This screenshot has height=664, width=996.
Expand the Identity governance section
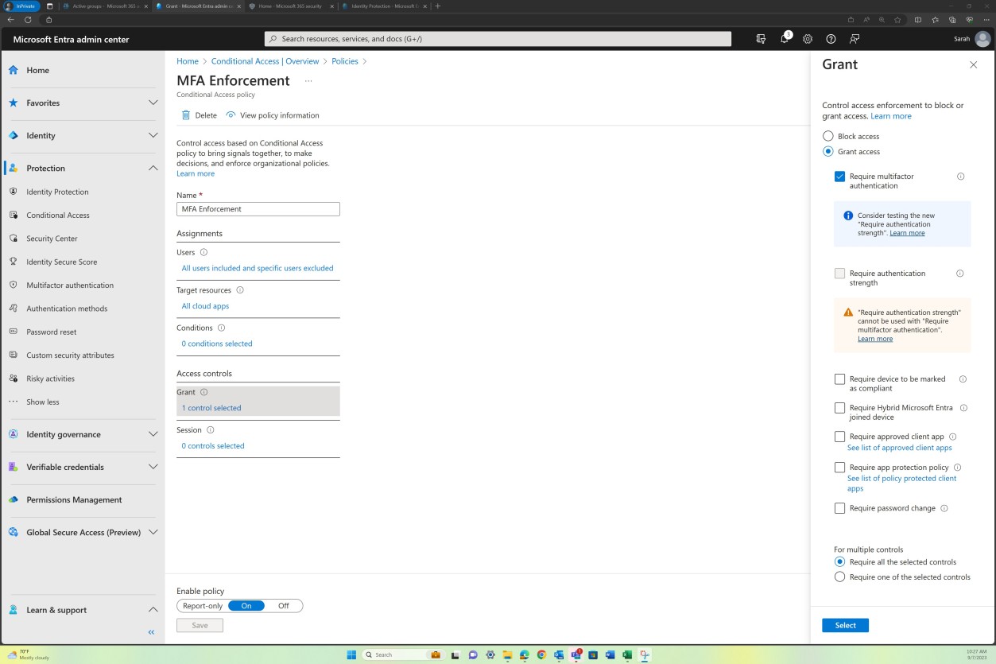pyautogui.click(x=153, y=434)
